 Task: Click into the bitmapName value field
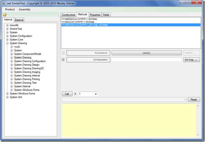coord(146,60)
